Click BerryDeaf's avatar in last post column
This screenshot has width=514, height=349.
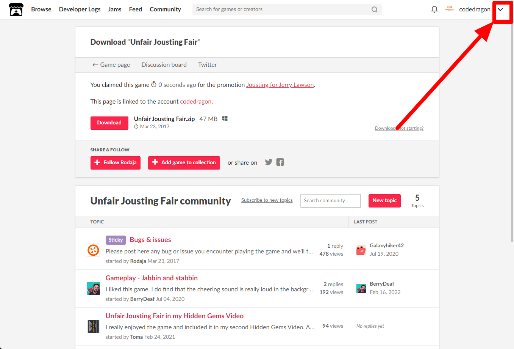[361, 288]
